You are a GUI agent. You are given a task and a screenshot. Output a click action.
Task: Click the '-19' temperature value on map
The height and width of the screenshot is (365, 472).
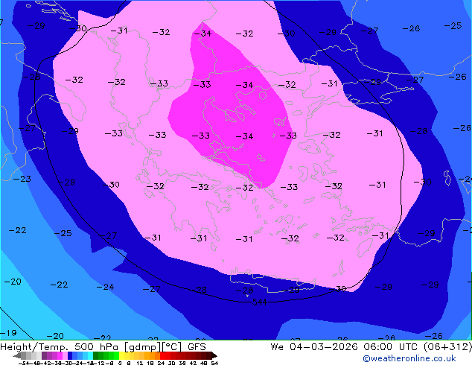(x=8, y=333)
